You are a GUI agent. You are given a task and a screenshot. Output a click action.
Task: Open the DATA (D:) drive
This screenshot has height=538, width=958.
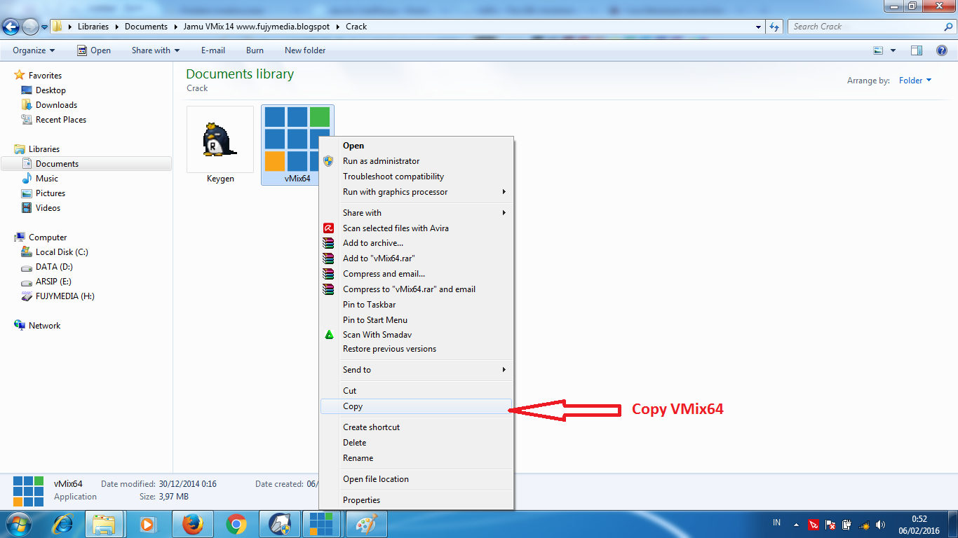point(54,267)
